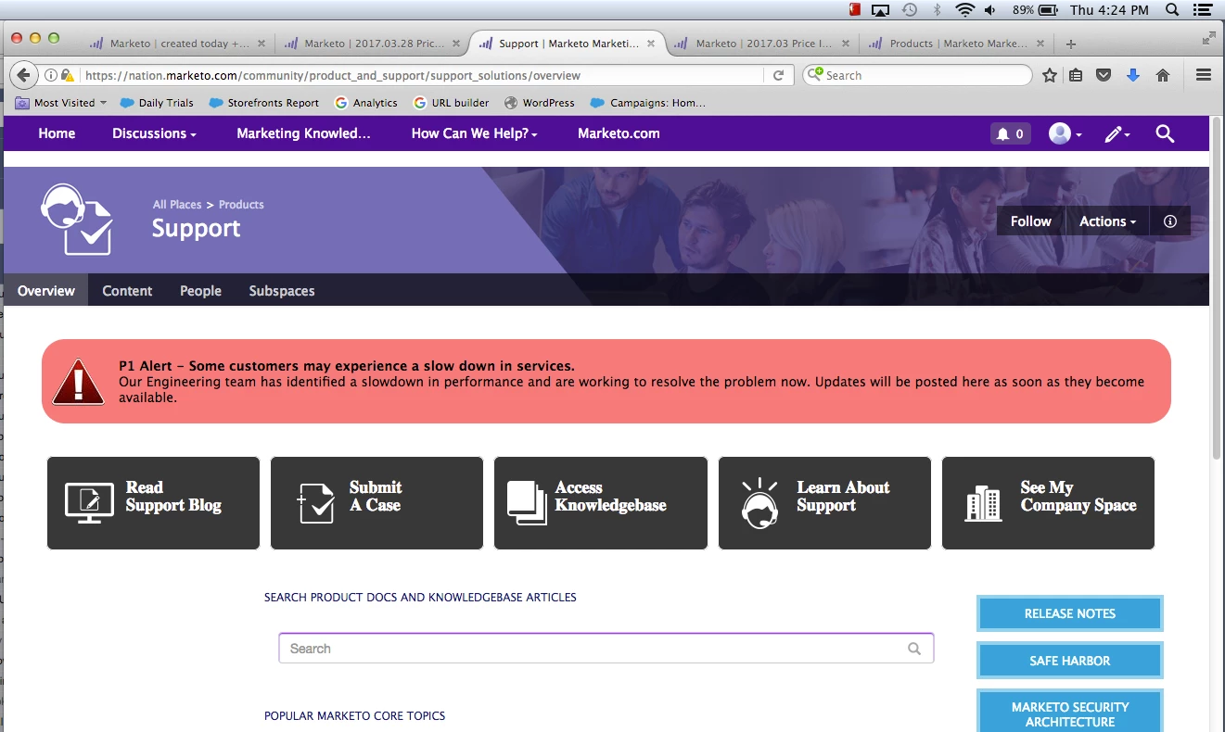1225x732 pixels.
Task: Open the new tab plus button
Action: [1071, 44]
